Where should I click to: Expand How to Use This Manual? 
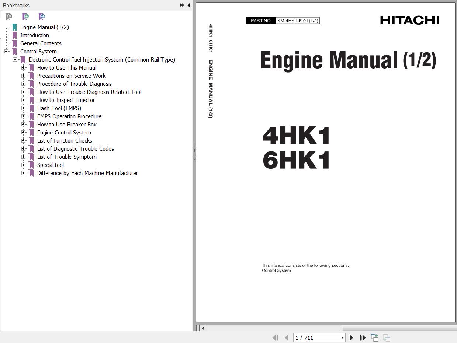tap(23, 68)
